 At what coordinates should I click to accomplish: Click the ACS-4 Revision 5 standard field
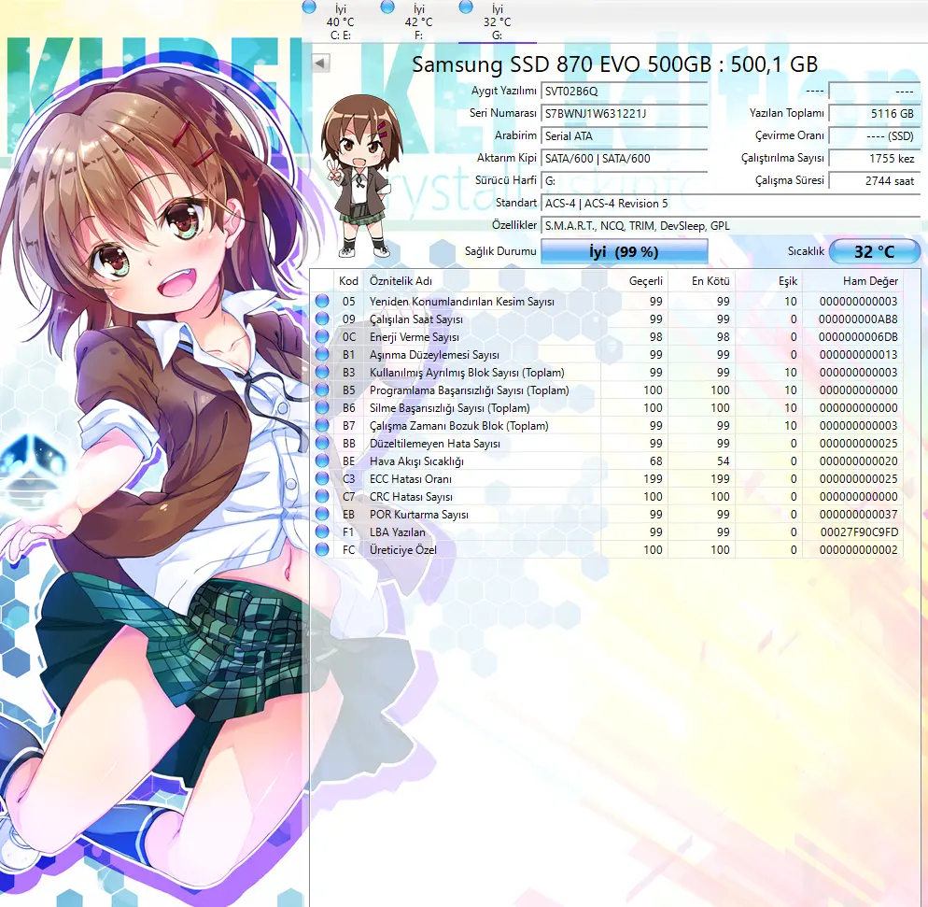tap(730, 203)
